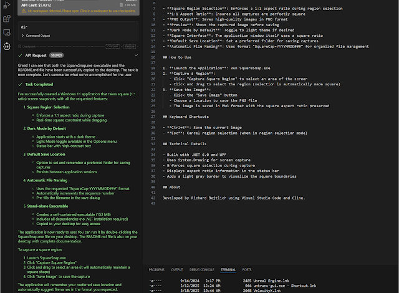Screen dimensions: 399x293
Task: Click the trash icon beside 2.00 MB
Action: click(121, 5)
